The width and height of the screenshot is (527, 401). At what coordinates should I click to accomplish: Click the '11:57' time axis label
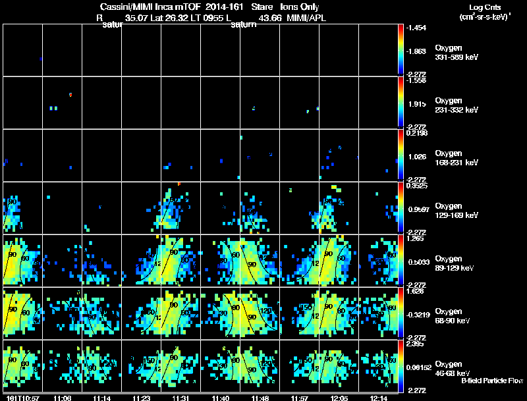300,398
